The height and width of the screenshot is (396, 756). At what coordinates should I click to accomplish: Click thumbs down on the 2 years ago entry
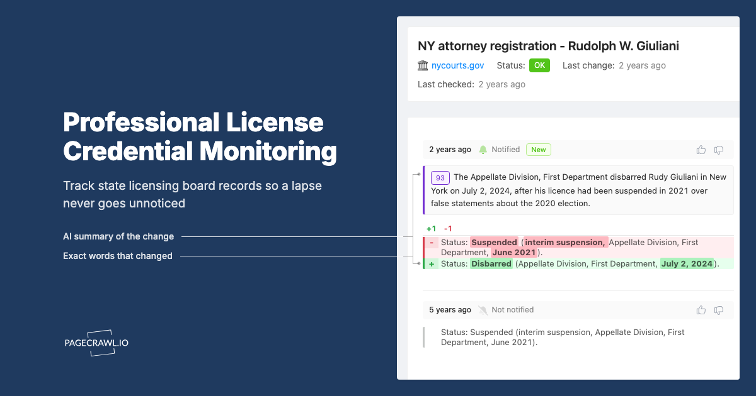pyautogui.click(x=719, y=150)
